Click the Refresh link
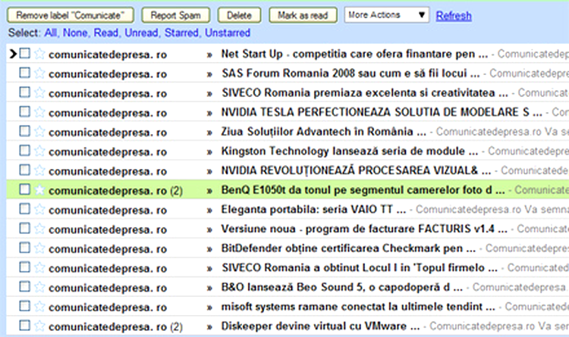The width and height of the screenshot is (569, 337). click(x=454, y=16)
